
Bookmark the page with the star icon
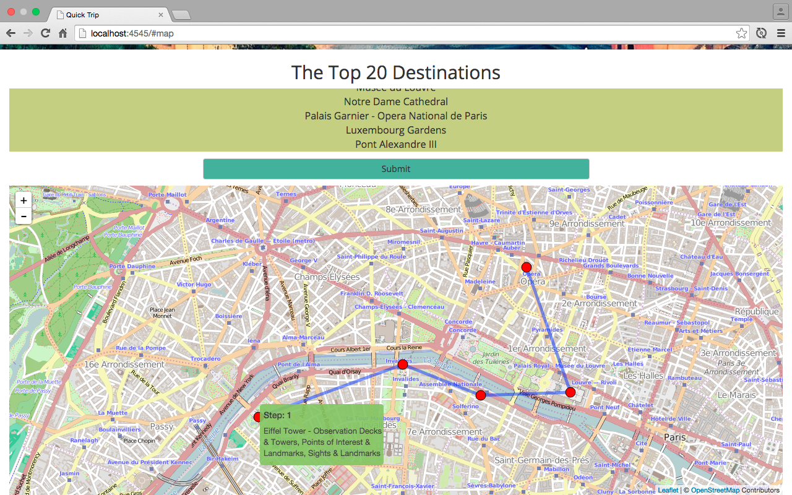click(741, 33)
